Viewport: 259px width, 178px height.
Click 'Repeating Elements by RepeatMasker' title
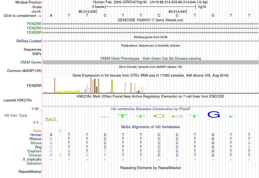pos(151,168)
